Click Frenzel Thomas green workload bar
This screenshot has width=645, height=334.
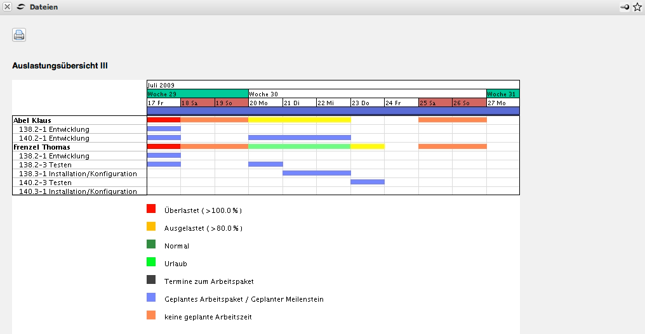pos(299,146)
